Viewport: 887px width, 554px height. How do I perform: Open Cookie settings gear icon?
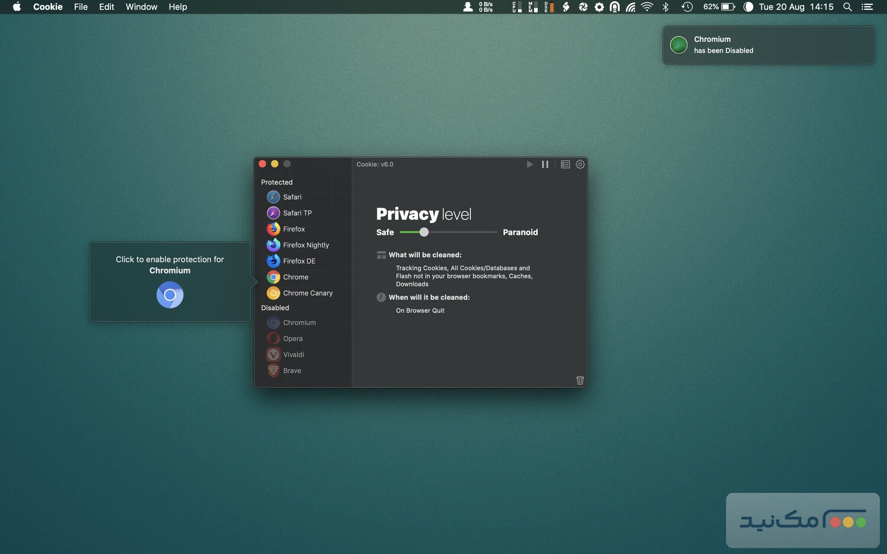[580, 164]
